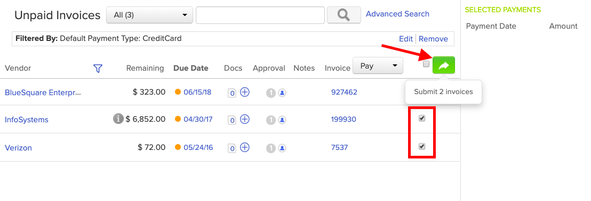
Task: Open docs count icon for BlueSquare
Action: coord(232,93)
